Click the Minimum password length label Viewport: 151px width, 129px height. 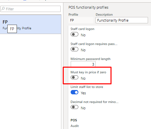click(91, 59)
